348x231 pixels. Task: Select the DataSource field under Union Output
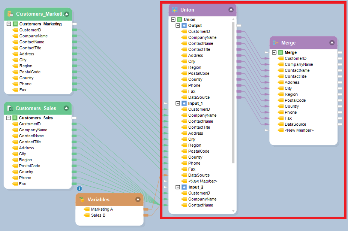[x=199, y=97]
